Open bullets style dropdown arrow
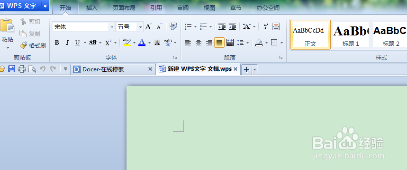 click(195, 26)
